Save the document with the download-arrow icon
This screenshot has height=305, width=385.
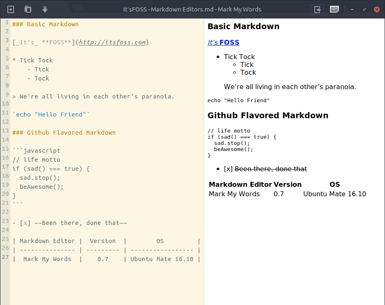point(45,9)
